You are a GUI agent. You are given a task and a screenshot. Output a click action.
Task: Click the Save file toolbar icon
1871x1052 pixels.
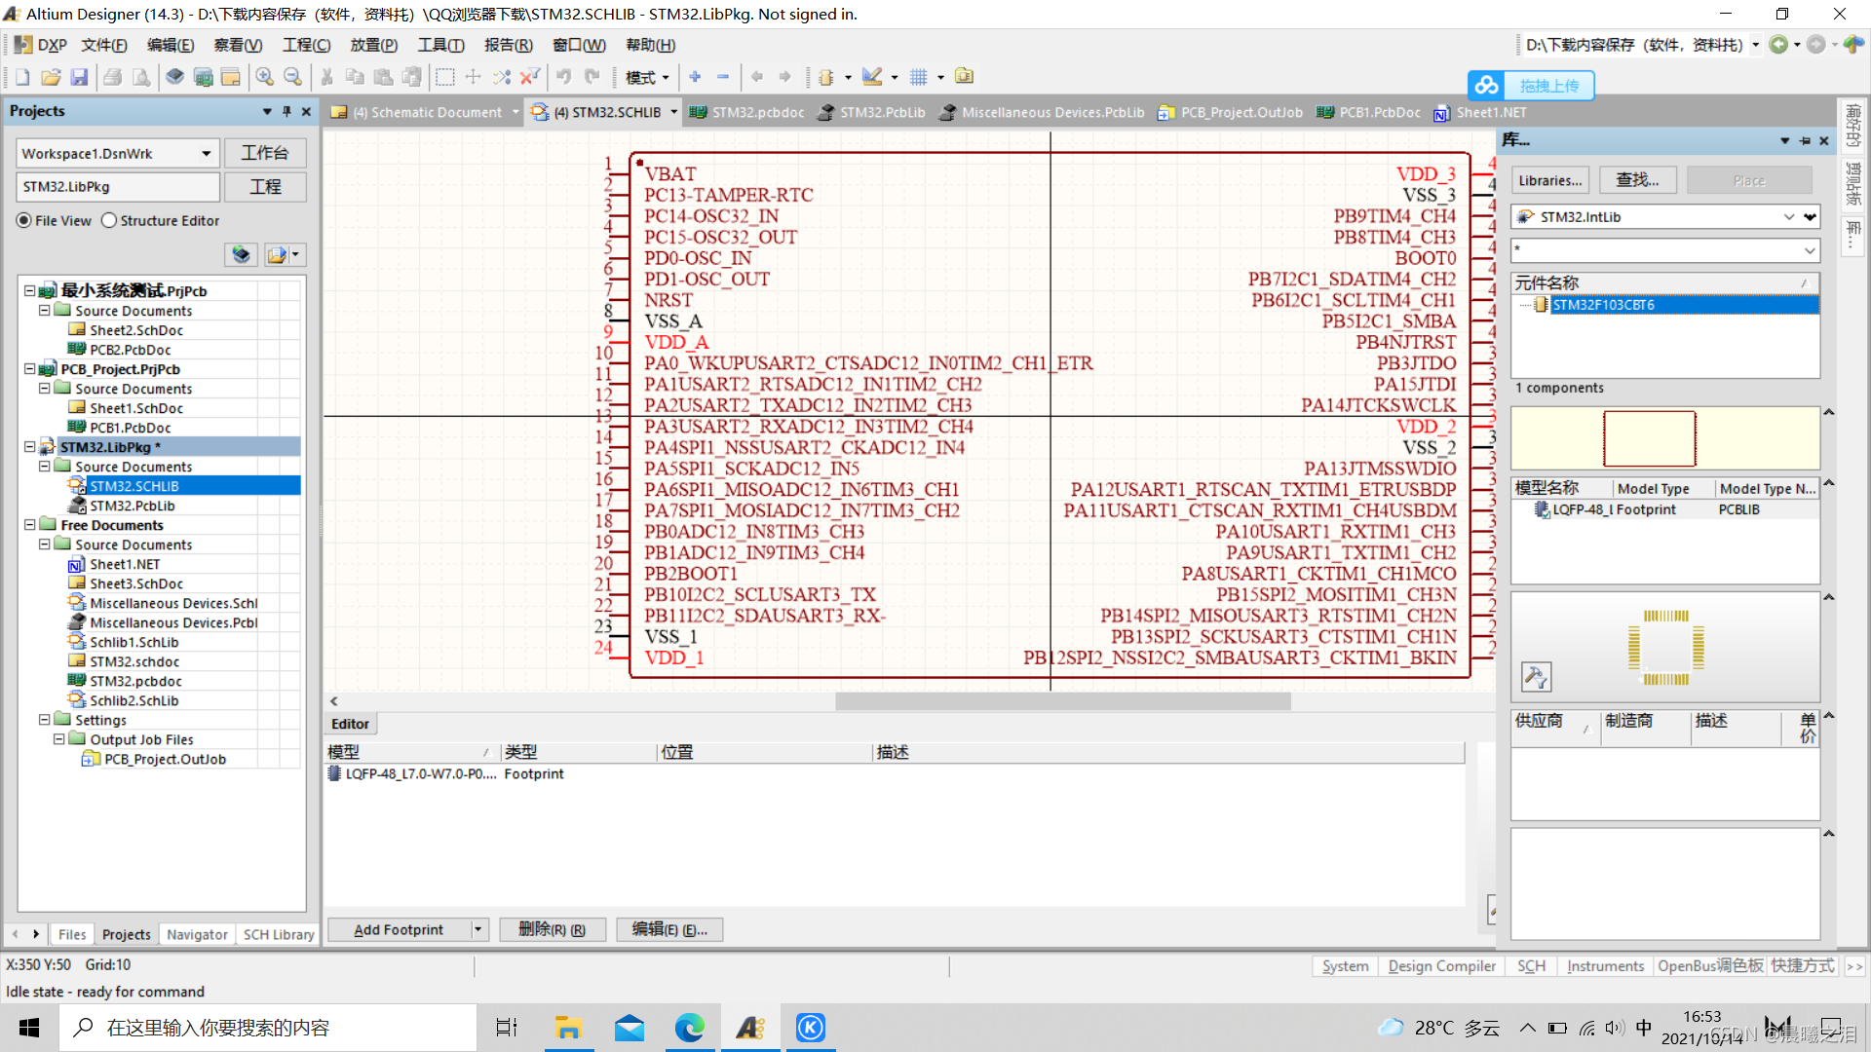point(80,77)
